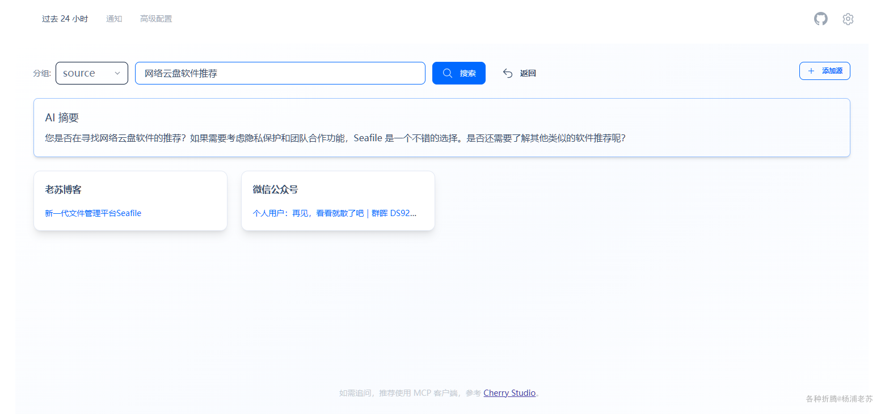Focus the search input field 网络云盘软件推荐

click(x=280, y=73)
